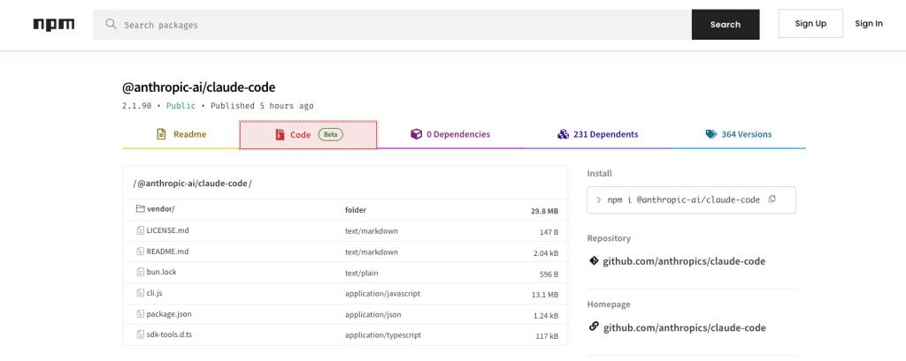Click the Readme document icon
Screen dimensions: 906x361
point(161,134)
